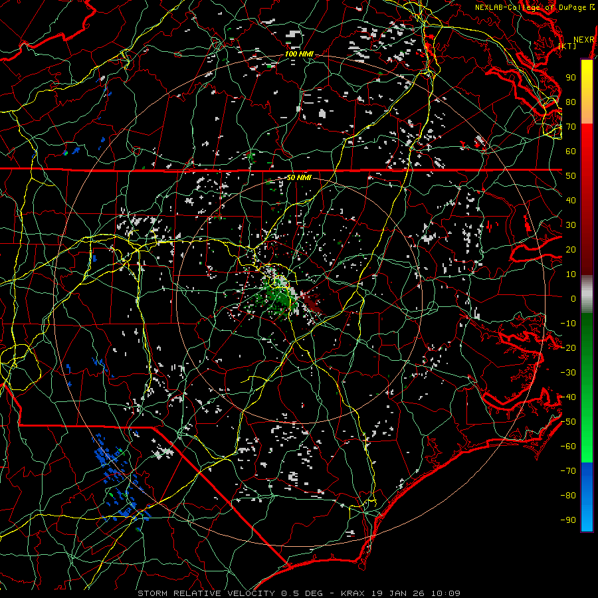Click the 0 value on the velocity scale
Screen dimensions: 598x598
pos(573,299)
